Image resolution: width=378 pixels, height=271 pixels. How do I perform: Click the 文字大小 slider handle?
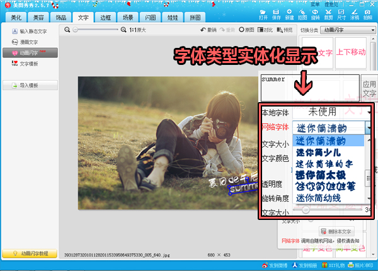[x=306, y=210]
